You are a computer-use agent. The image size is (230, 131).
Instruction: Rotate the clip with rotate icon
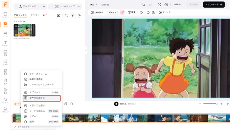coord(148,12)
